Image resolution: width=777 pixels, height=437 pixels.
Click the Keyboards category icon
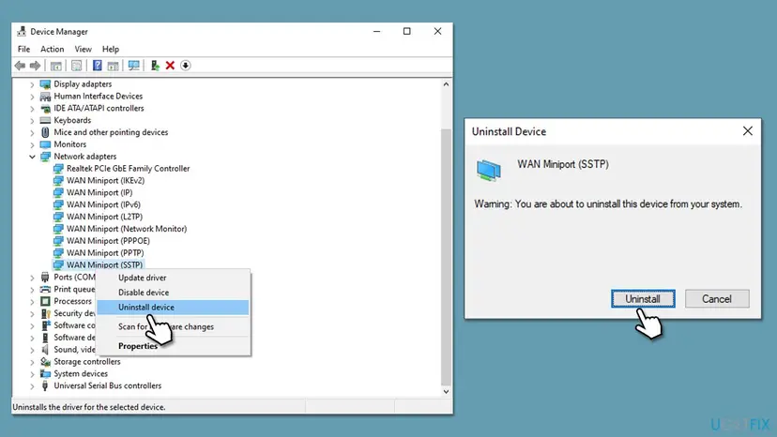45,120
